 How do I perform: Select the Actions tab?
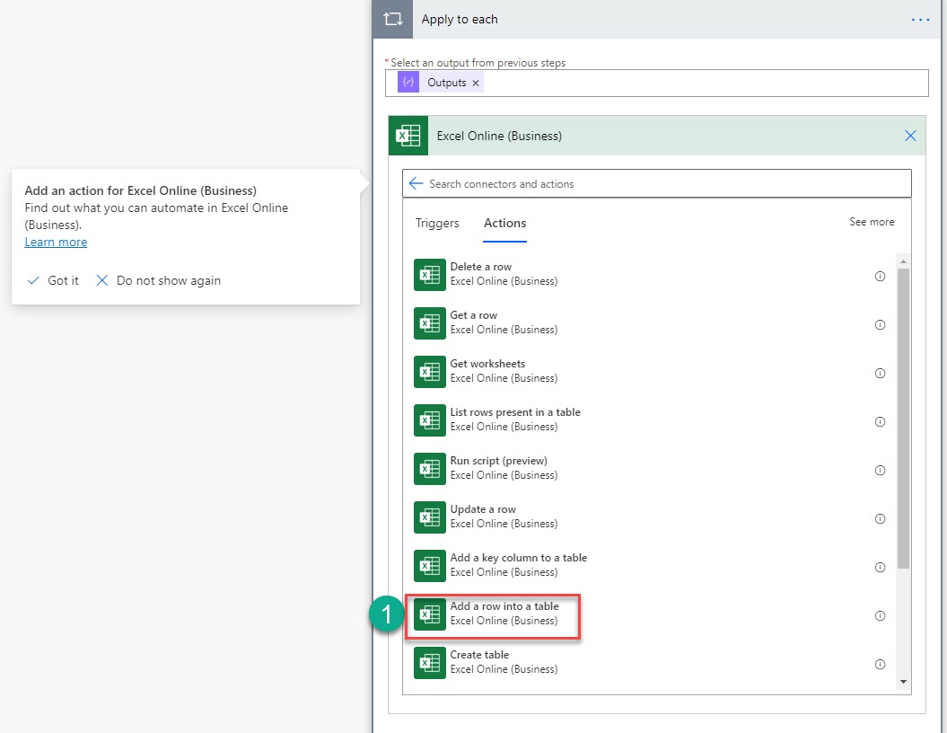click(x=504, y=223)
